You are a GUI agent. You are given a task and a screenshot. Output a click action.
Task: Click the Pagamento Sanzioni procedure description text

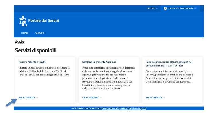[x=109, y=78]
